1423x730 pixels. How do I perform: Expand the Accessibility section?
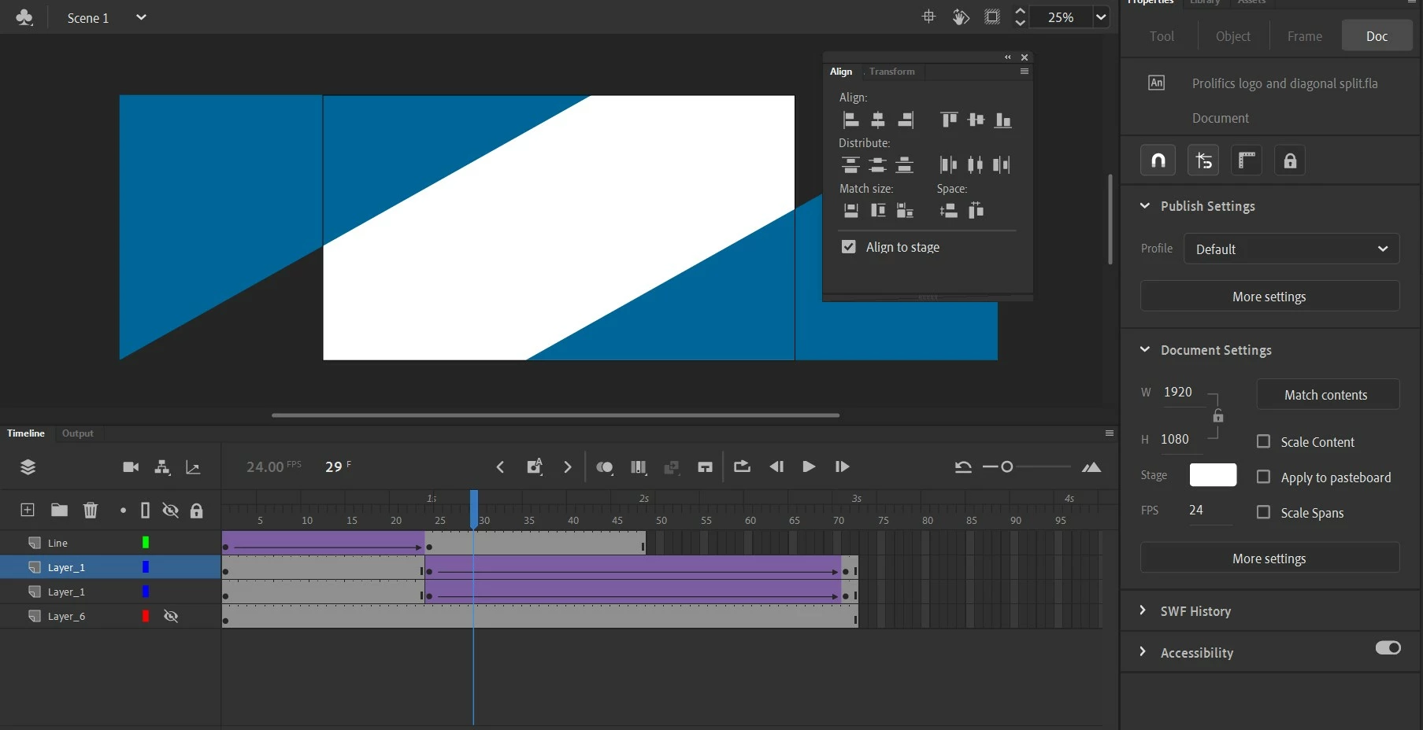1143,651
